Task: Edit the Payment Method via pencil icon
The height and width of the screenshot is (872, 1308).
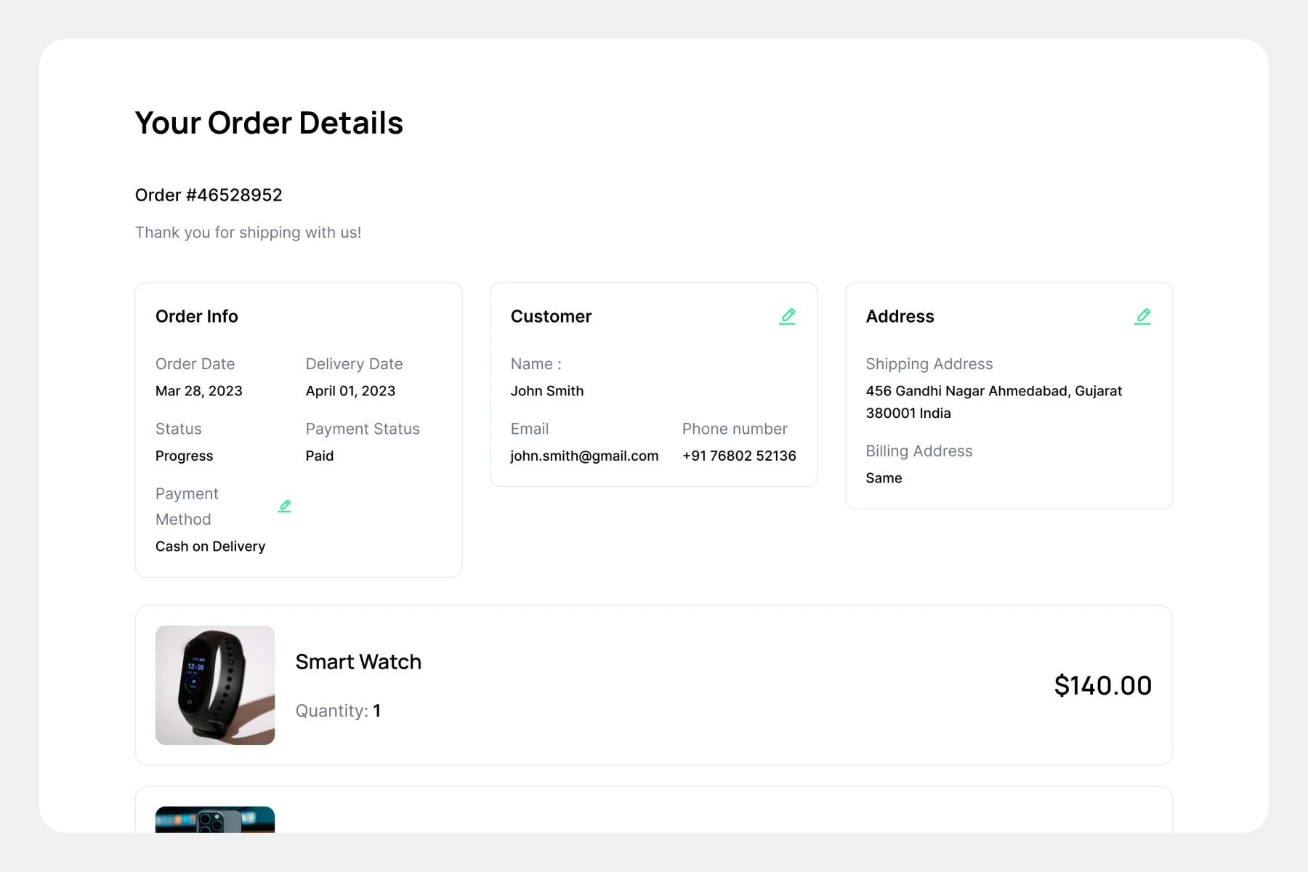Action: (284, 506)
